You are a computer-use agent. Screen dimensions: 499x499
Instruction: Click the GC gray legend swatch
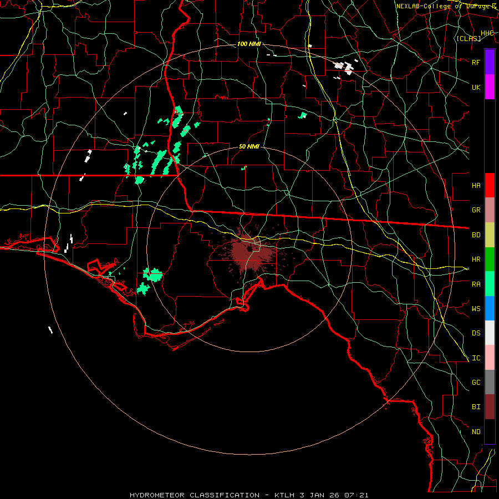point(490,382)
